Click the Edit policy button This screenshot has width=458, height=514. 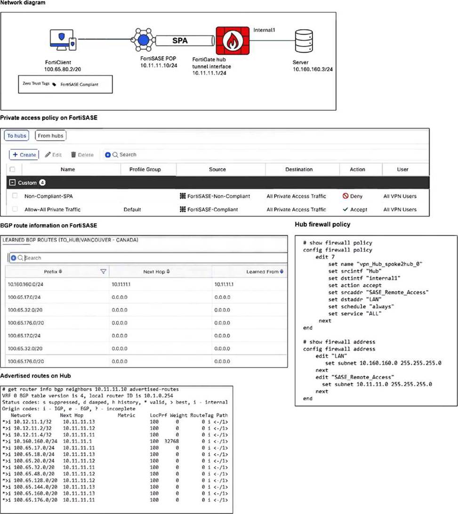tap(53, 154)
